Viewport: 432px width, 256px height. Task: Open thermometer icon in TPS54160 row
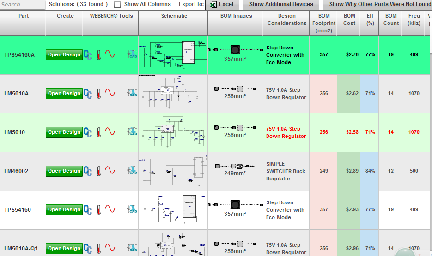tap(99, 210)
